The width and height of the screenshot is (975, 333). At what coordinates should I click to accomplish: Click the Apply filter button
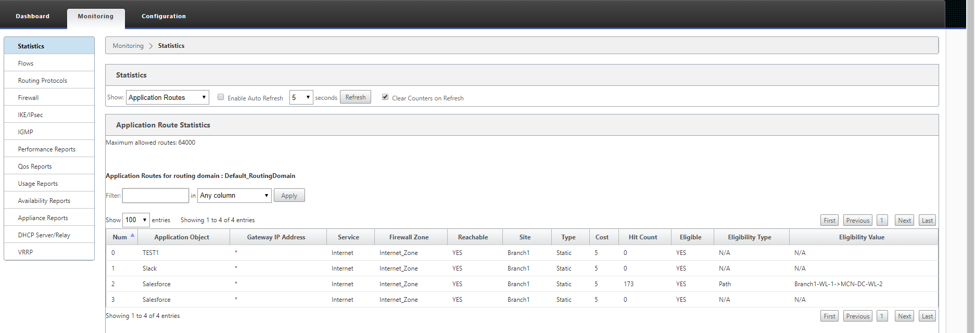[x=289, y=196]
